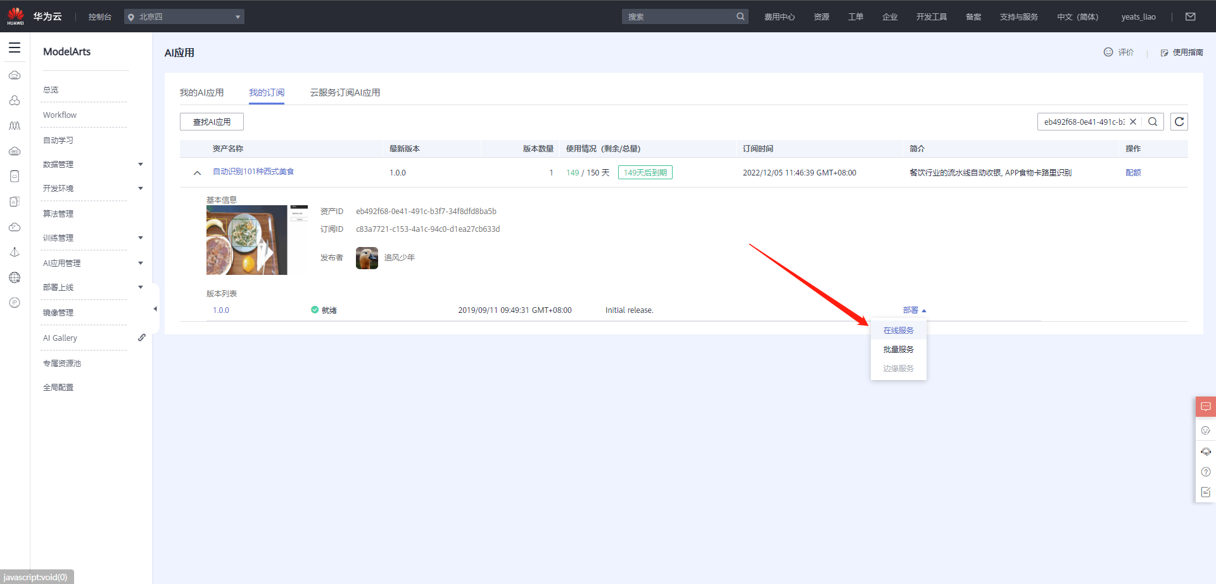Image resolution: width=1216 pixels, height=584 pixels.
Task: Run search with table magnifier icon
Action: pos(1153,122)
